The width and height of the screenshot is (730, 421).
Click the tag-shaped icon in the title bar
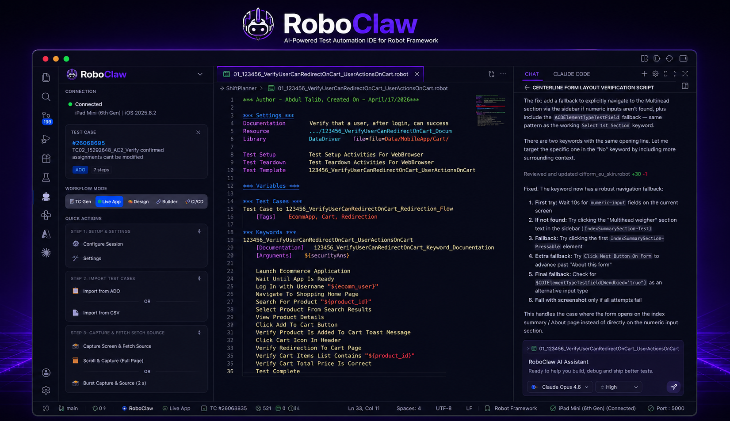pyautogui.click(x=657, y=58)
